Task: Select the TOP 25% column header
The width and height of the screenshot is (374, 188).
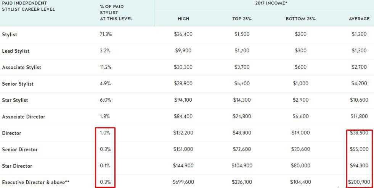Action: click(242, 19)
